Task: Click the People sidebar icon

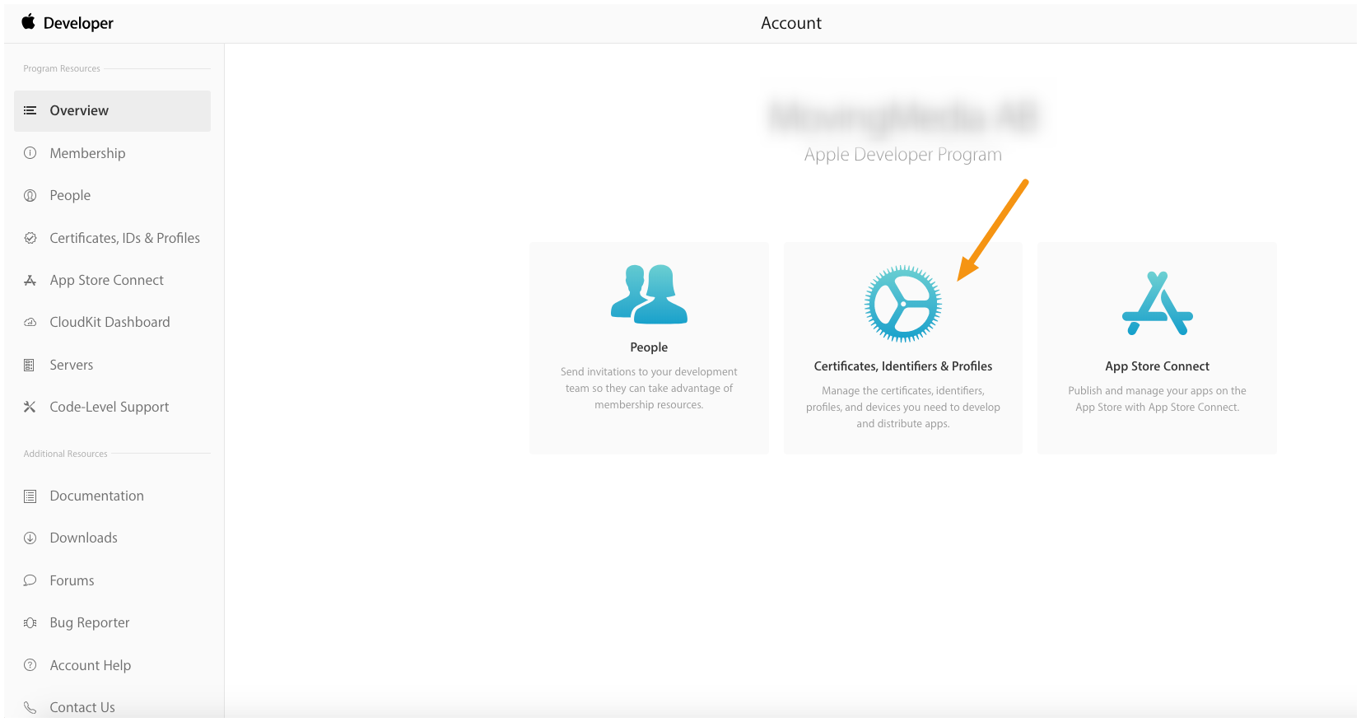Action: point(30,195)
